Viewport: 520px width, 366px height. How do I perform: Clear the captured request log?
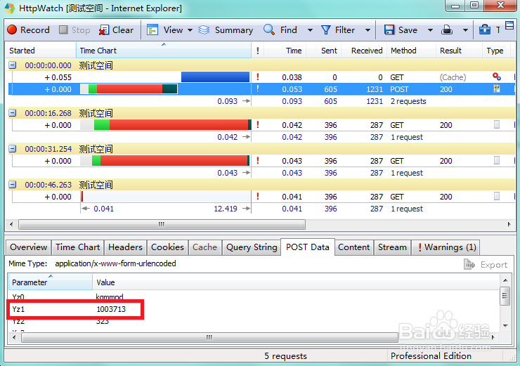pyautogui.click(x=117, y=30)
